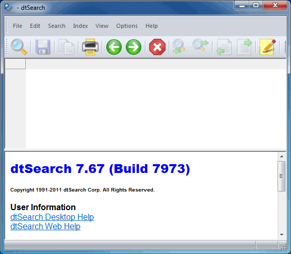The width and height of the screenshot is (291, 254).
Task: Click the window resize grip in the status bar corner
Action: [284, 247]
